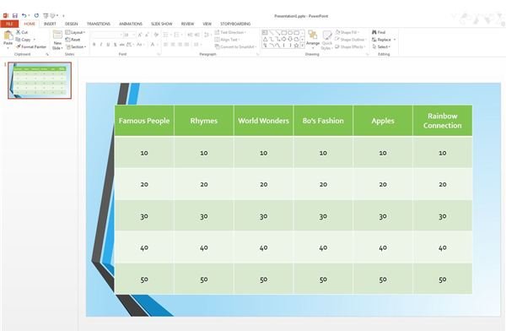Open the Layout dropdown
The width and height of the screenshot is (506, 331).
(x=75, y=32)
